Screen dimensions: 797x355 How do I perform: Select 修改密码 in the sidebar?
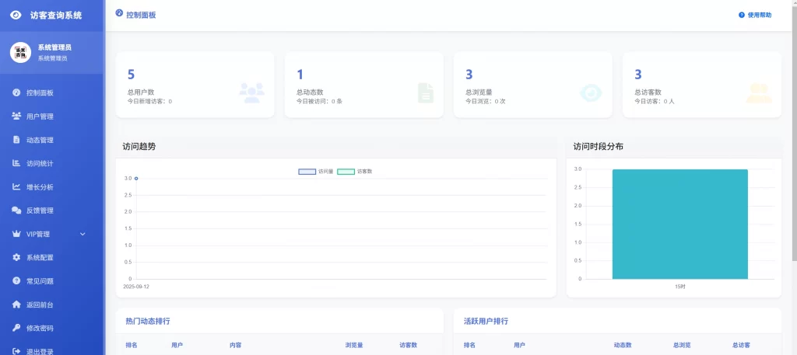[39, 328]
